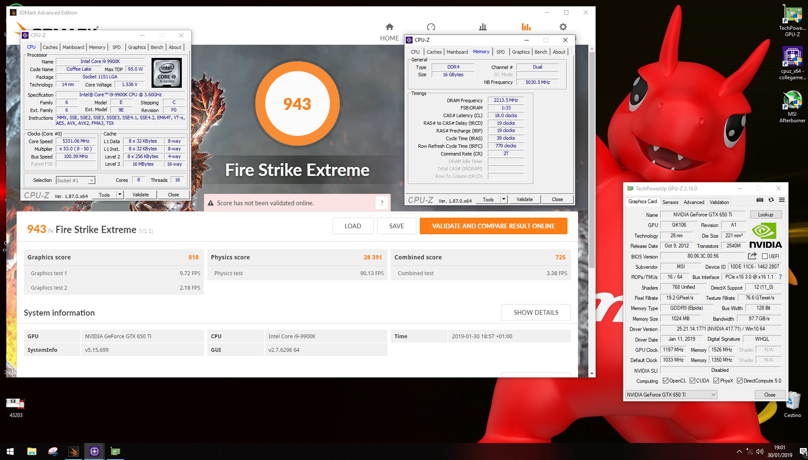Click Close button in CPU-Z Memory window

pyautogui.click(x=557, y=199)
